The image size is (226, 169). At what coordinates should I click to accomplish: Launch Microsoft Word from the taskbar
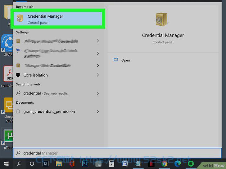(x=125, y=164)
